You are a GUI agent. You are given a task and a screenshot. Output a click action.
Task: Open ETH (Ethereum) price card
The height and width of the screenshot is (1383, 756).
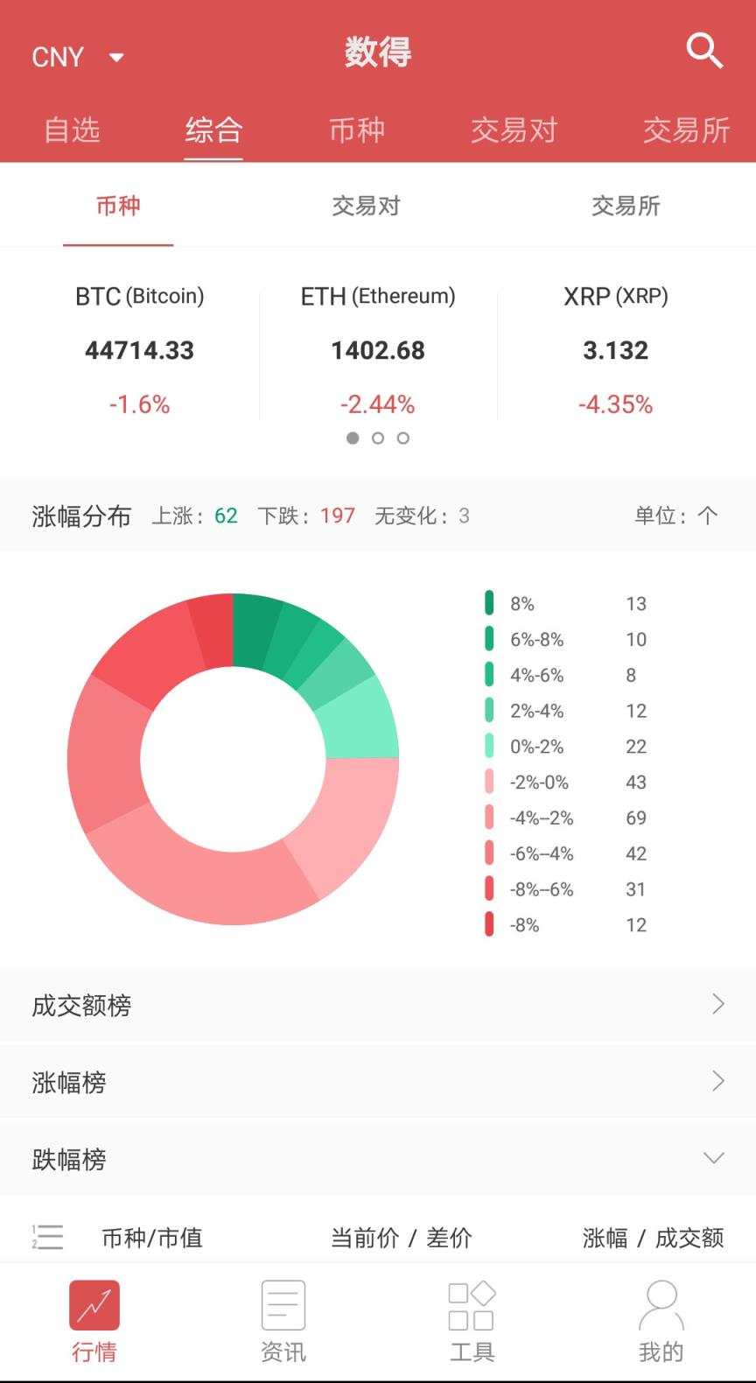coord(378,350)
